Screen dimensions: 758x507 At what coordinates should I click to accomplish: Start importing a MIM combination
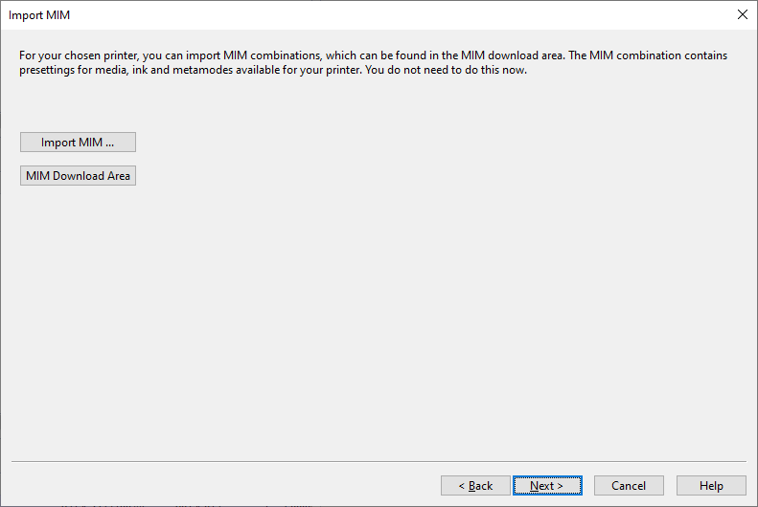tap(78, 143)
